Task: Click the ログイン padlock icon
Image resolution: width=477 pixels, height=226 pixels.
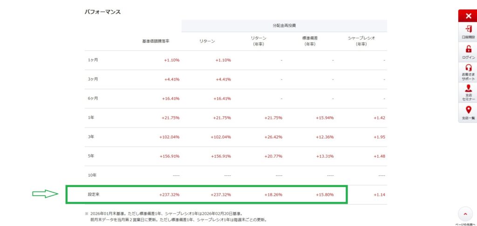Action: click(468, 52)
